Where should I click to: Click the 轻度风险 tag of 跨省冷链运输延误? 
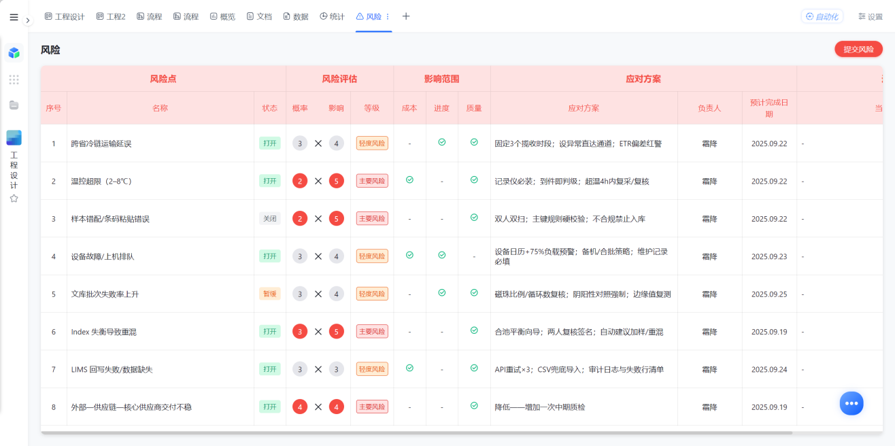(372, 143)
